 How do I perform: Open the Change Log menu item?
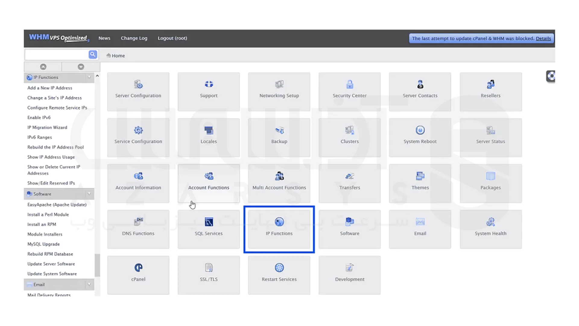(x=134, y=38)
